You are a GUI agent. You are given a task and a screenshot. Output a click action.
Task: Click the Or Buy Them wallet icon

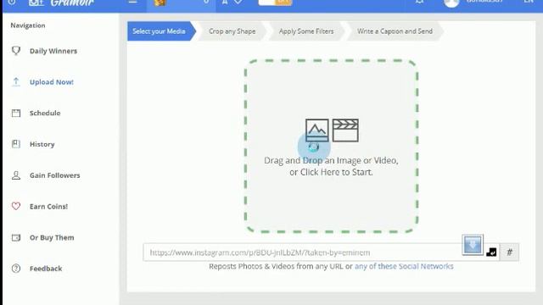tap(16, 237)
